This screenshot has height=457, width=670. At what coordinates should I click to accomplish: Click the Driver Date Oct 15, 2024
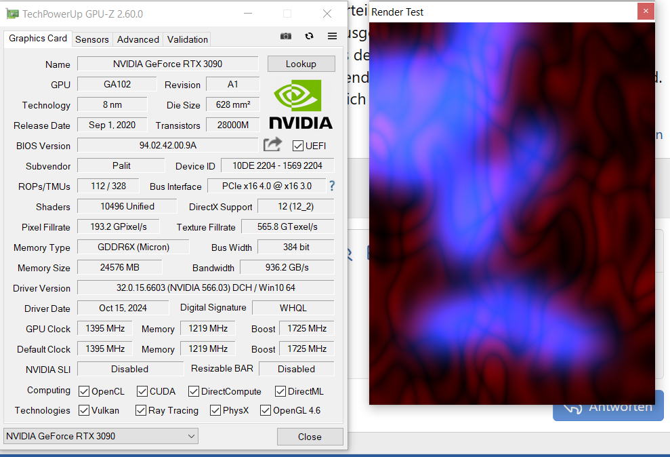(123, 308)
